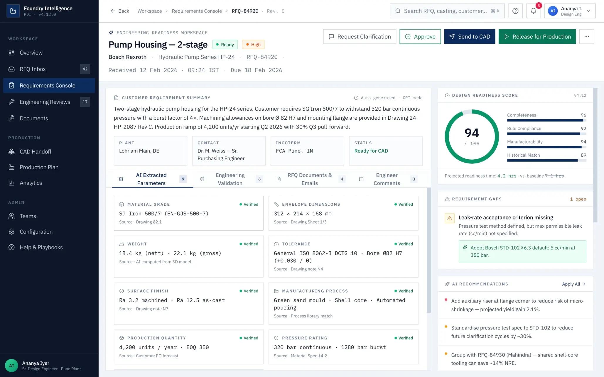Click the Surface Finish check icon
This screenshot has height=377, width=604.
(x=122, y=291)
